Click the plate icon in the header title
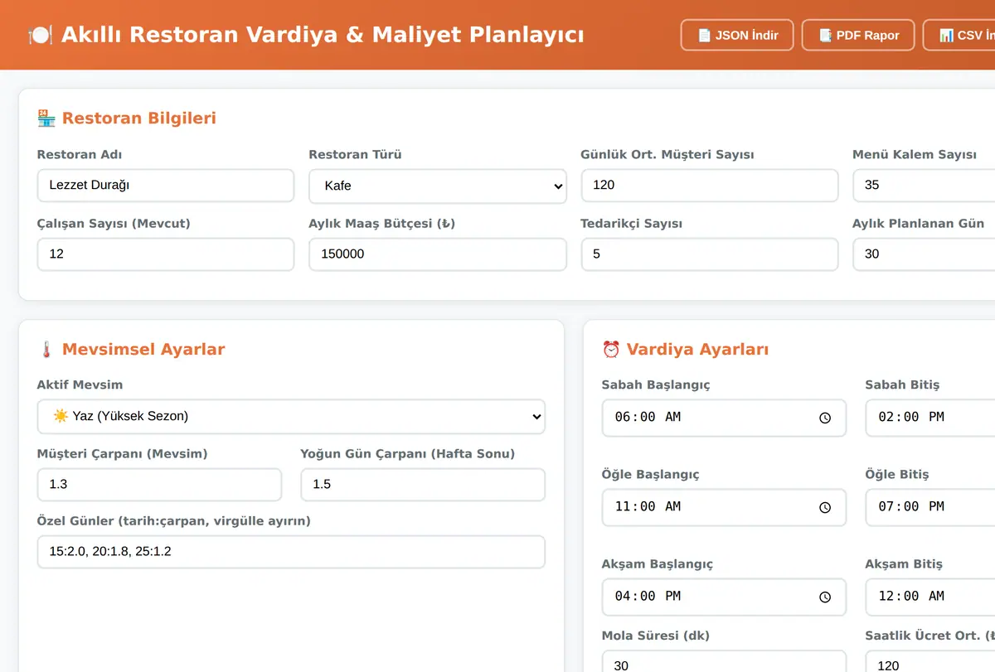This screenshot has height=672, width=995. [40, 35]
